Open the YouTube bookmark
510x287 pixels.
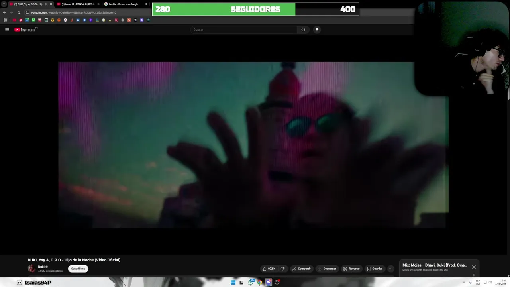point(14,20)
